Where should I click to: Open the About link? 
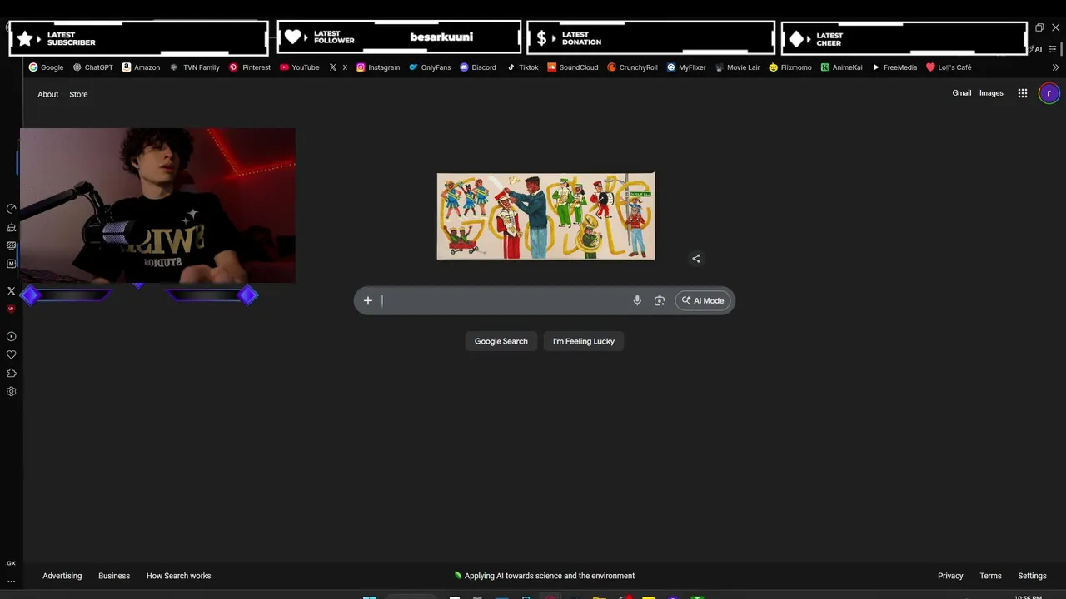pos(48,94)
